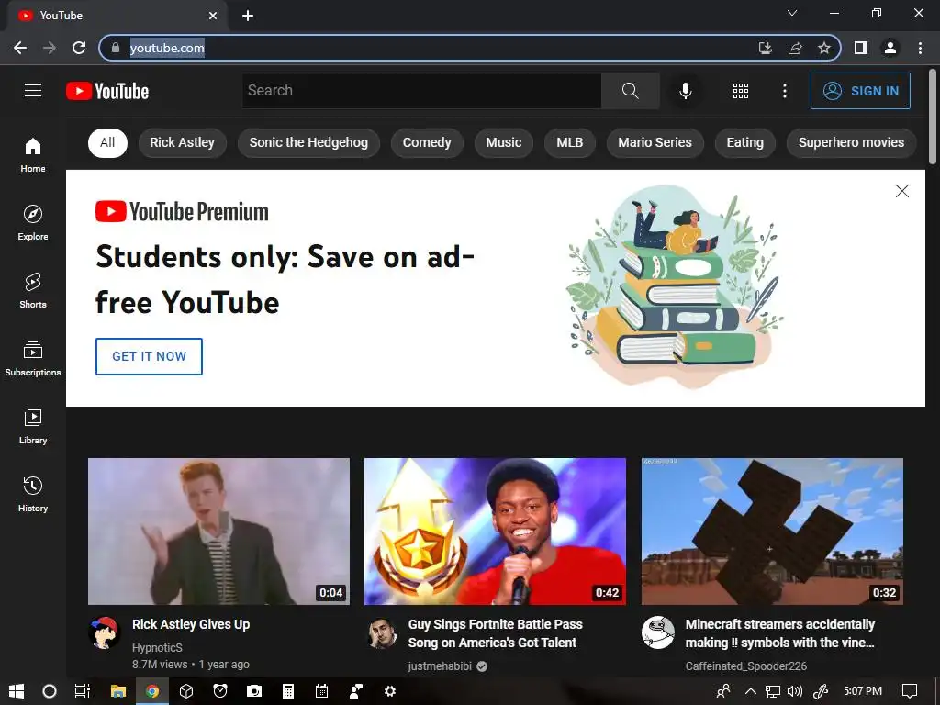940x705 pixels.
Task: Click the SIGN IN button
Action: tap(860, 91)
